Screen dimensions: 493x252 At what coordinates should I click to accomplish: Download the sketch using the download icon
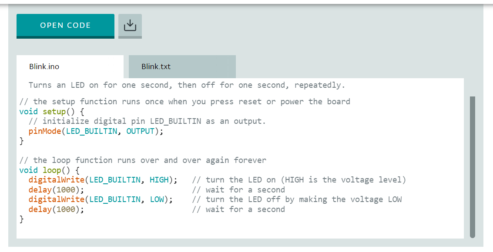click(130, 26)
